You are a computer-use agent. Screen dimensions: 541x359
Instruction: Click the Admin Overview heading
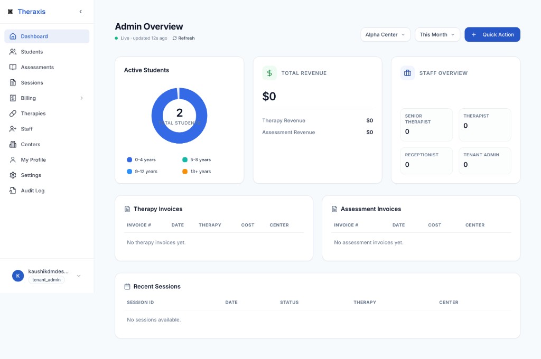[148, 26]
